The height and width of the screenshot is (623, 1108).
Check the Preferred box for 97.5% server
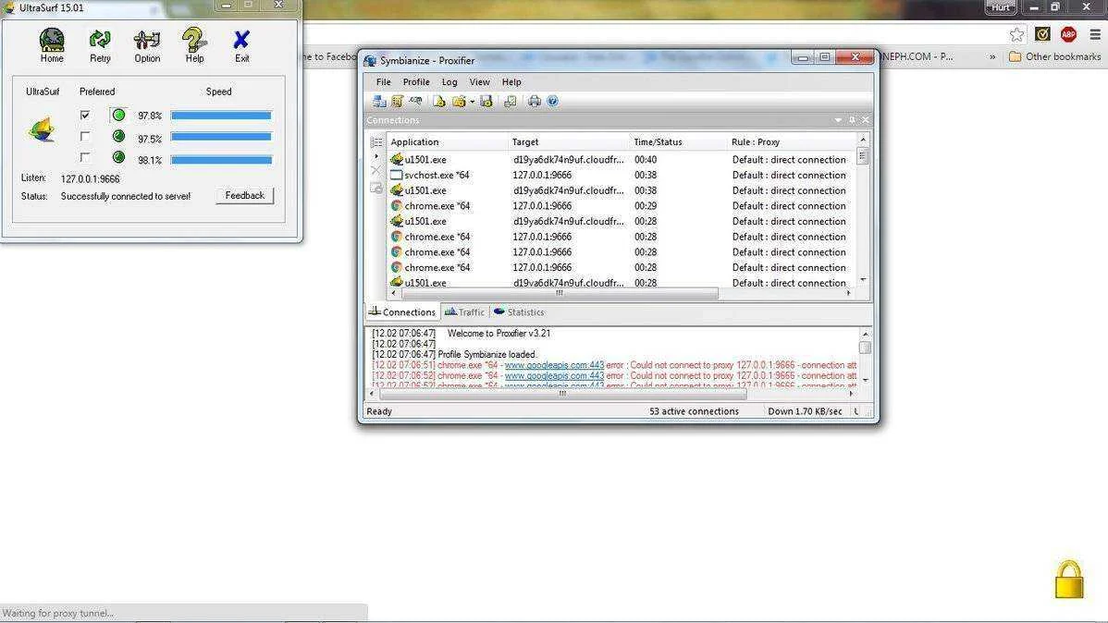85,136
